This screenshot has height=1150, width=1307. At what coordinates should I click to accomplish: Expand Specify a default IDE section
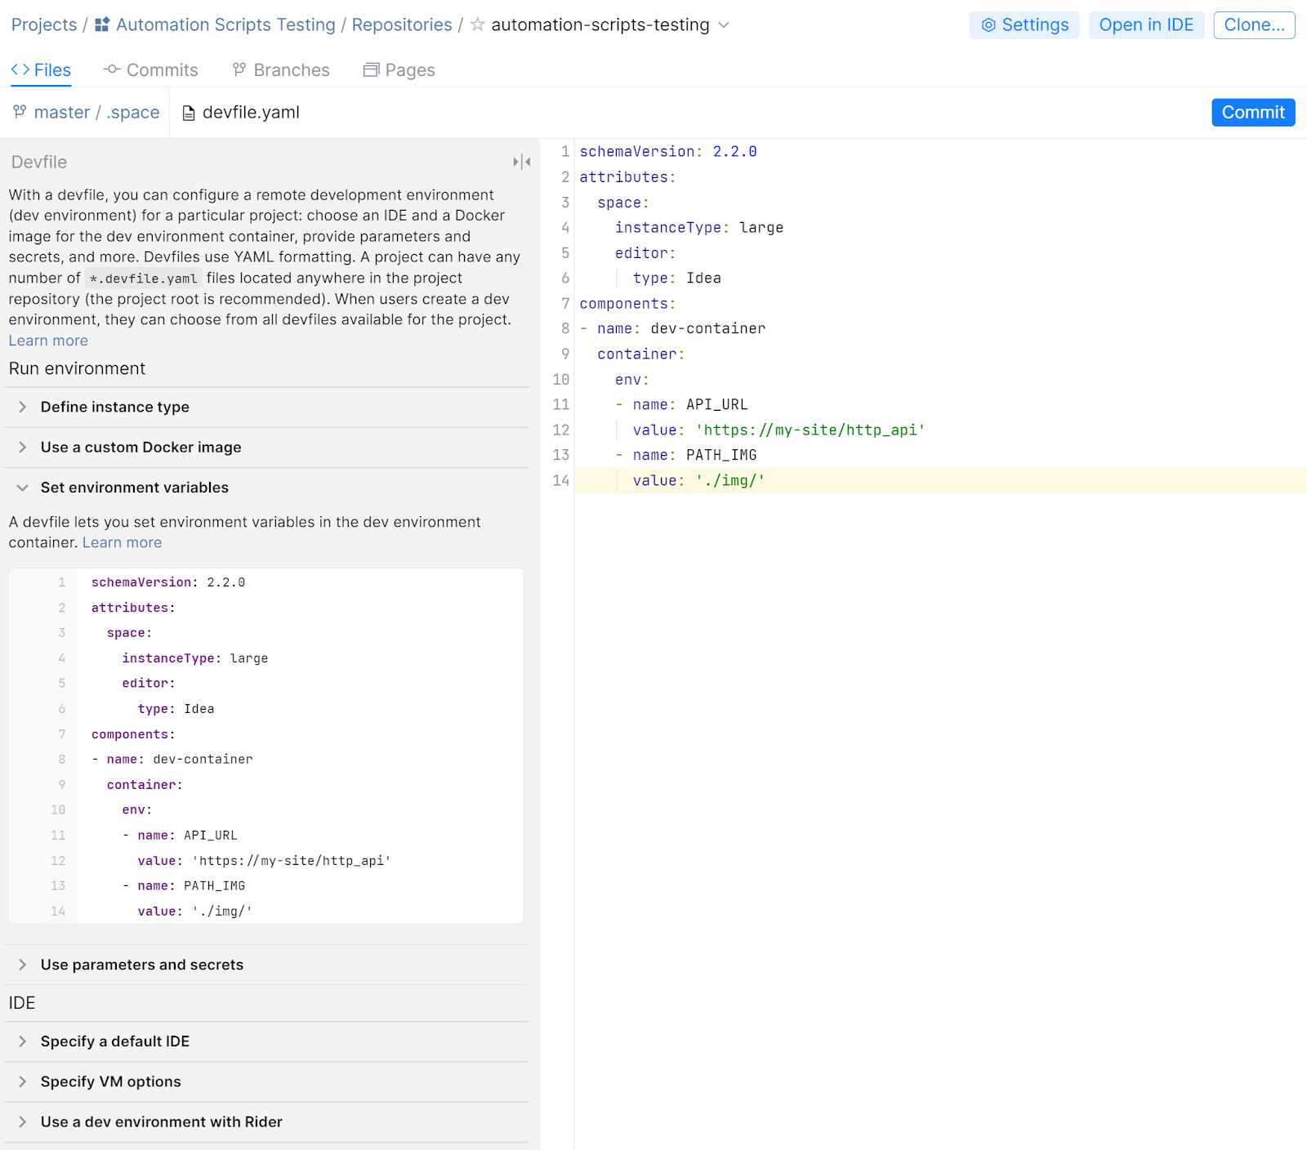pyautogui.click(x=266, y=1041)
